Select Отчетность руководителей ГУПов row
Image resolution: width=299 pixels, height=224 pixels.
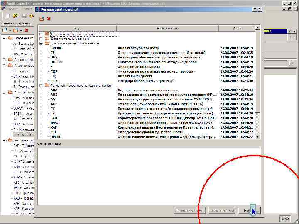coord(147,104)
